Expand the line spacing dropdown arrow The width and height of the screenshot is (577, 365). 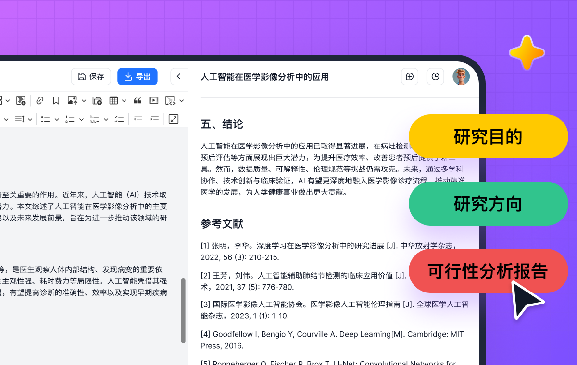point(30,119)
